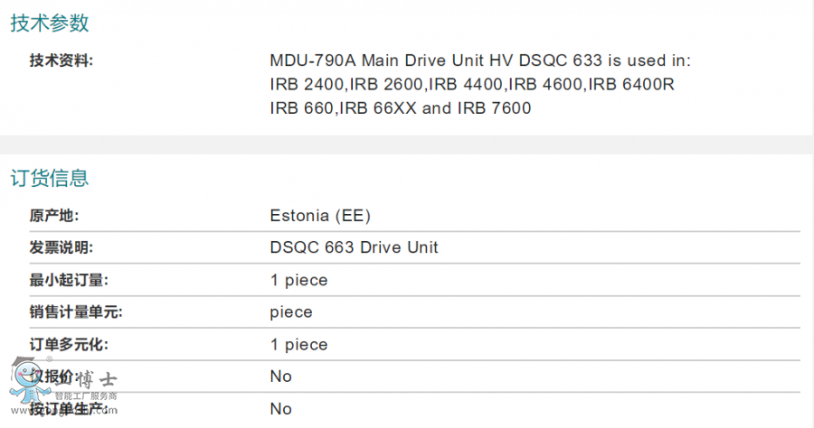Click the 技术参数 section heading
The image size is (814, 428).
click(50, 23)
